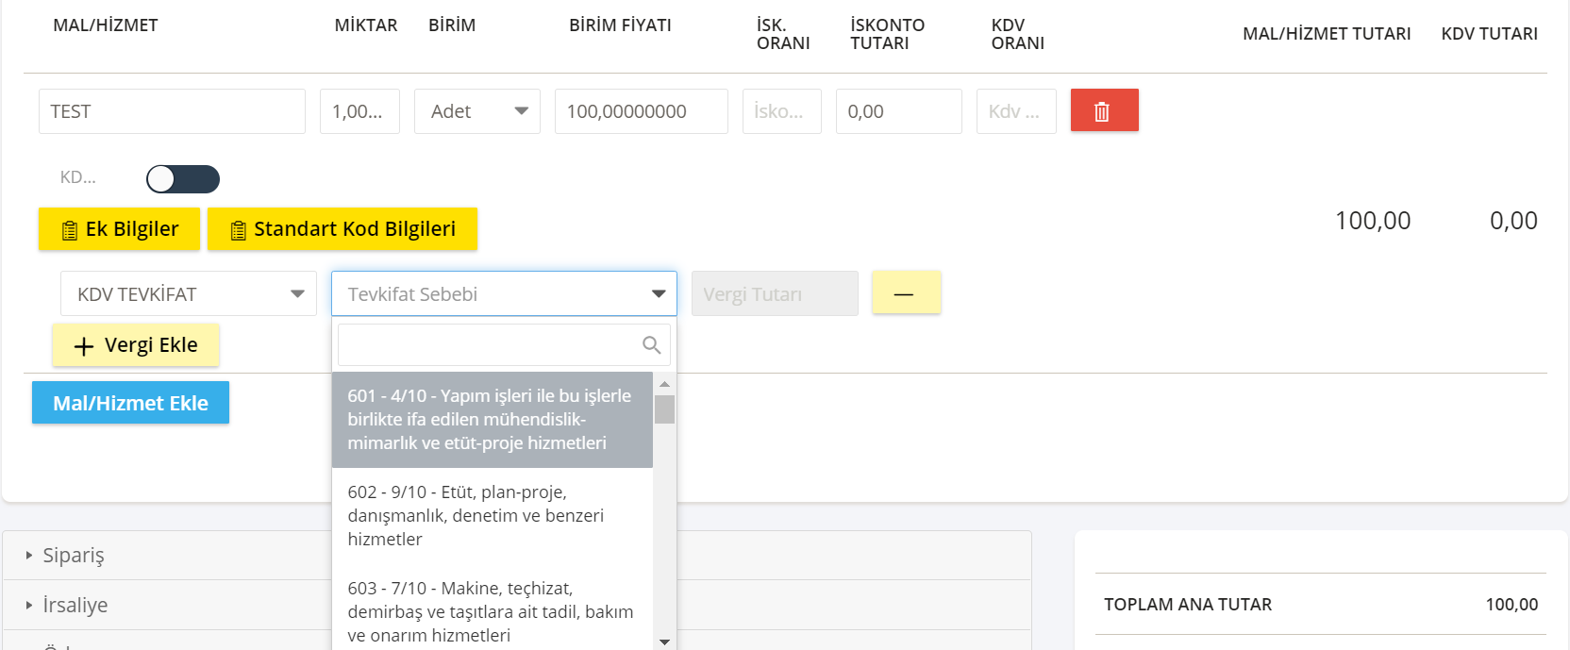Click the clipboard icon on Standart Kod Bilgileri
This screenshot has height=650, width=1570.
(238, 230)
